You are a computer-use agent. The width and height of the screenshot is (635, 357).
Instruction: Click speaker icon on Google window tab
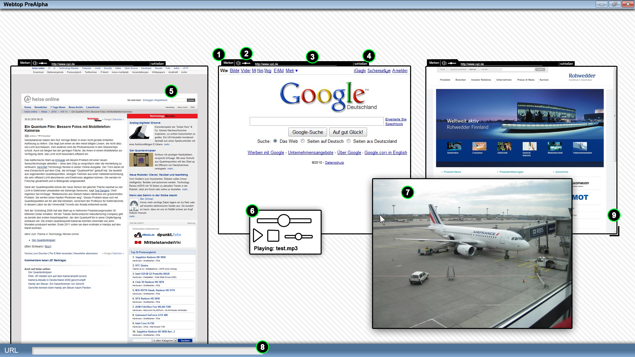[238, 63]
